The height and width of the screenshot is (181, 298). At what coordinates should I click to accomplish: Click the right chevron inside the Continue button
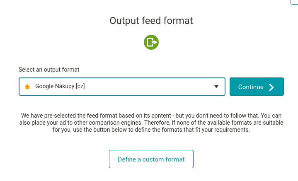271,87
